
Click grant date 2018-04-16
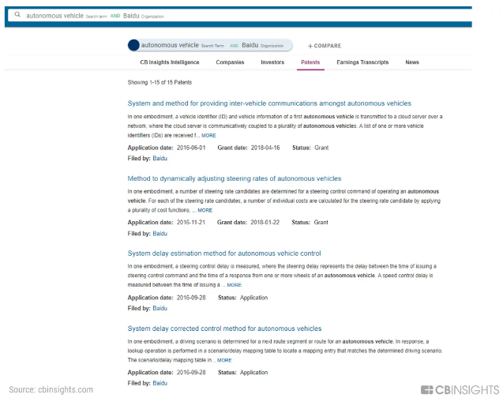(265, 148)
